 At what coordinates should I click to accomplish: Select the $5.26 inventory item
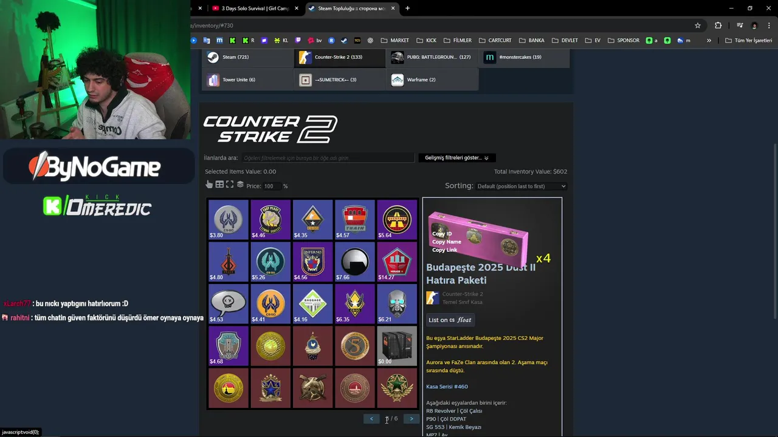[270, 262]
